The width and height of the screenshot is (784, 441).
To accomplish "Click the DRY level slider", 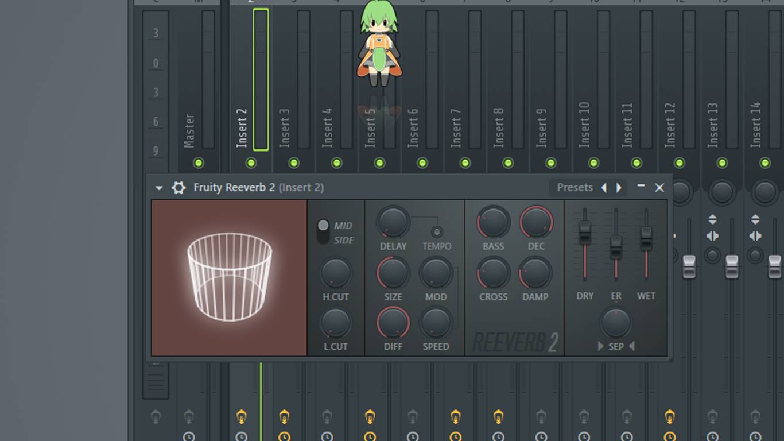I will [x=585, y=231].
